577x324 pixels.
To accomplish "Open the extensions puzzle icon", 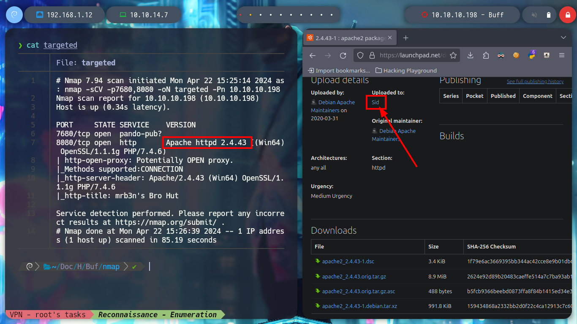I will click(x=485, y=55).
